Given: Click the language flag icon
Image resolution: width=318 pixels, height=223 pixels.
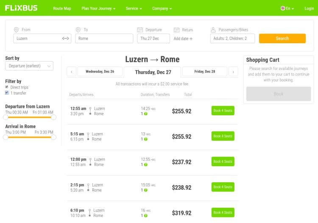Looking at the screenshot, I should coord(283,8).
